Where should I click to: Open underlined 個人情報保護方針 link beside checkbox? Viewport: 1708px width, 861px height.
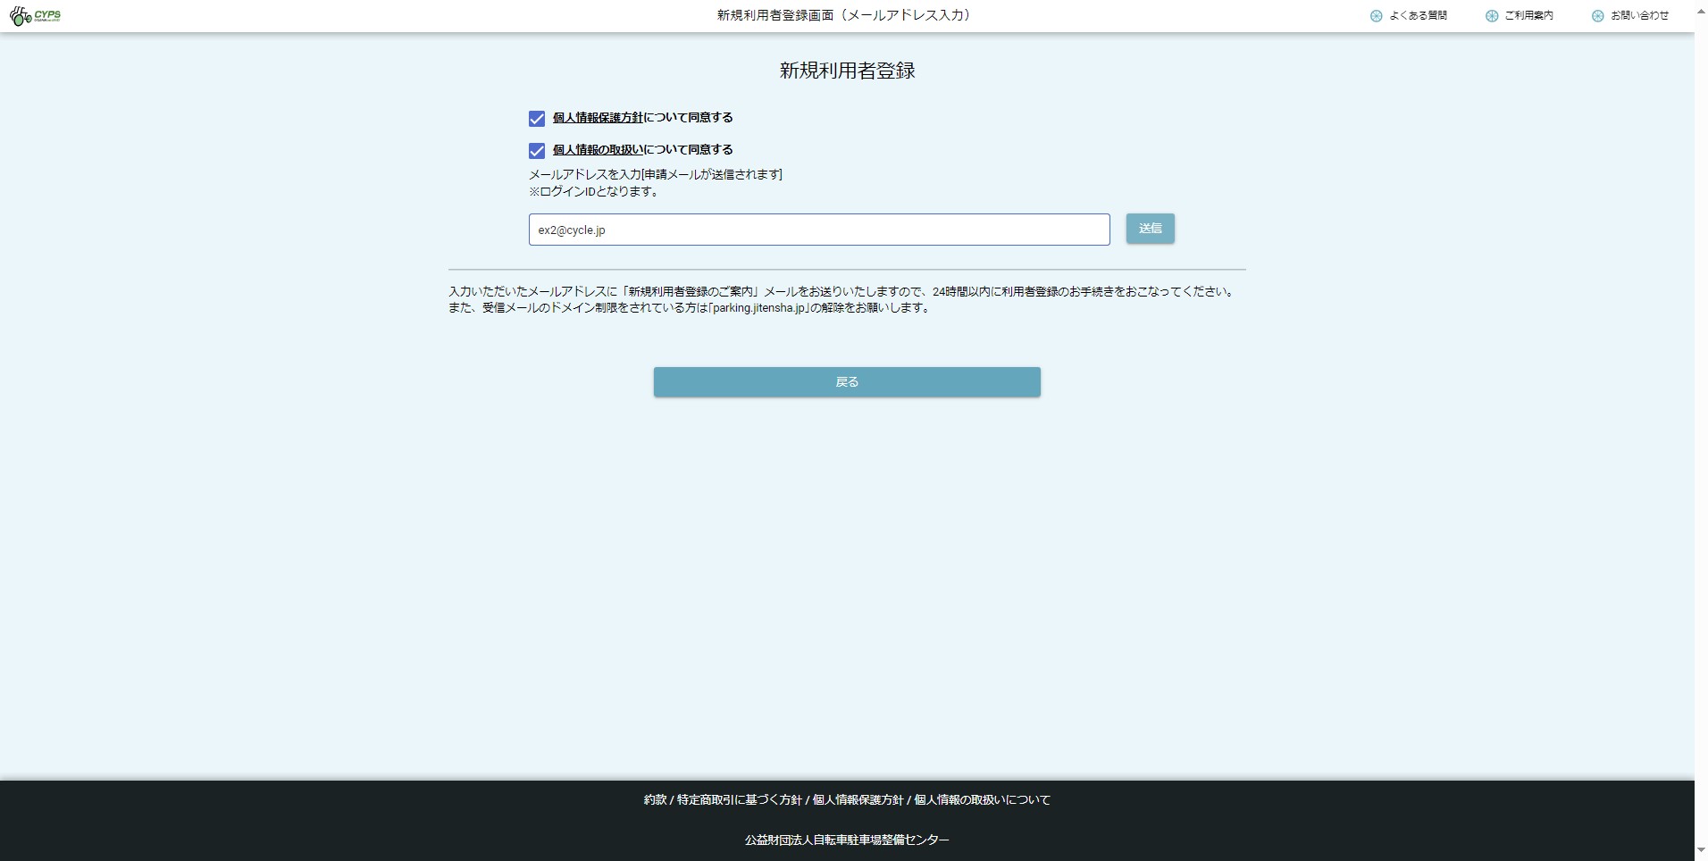click(598, 118)
